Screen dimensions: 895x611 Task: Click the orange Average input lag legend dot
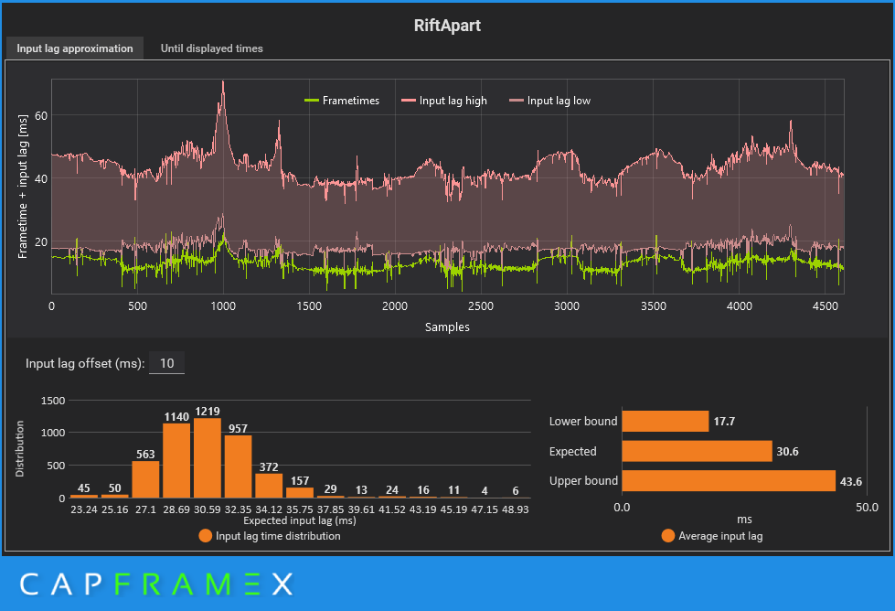point(668,536)
